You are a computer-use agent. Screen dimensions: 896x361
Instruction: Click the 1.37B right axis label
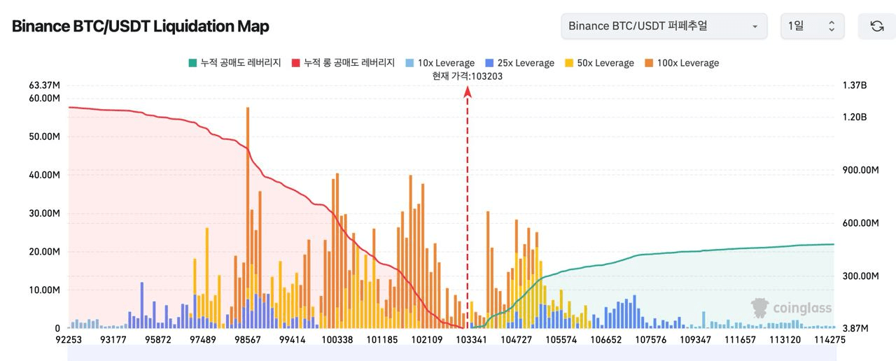[855, 85]
